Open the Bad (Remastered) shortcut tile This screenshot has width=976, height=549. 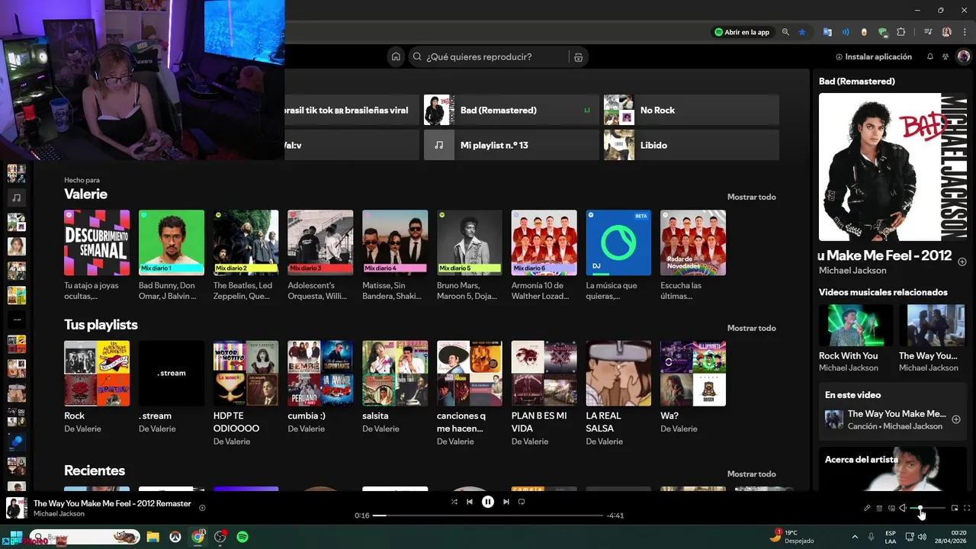[x=511, y=110]
